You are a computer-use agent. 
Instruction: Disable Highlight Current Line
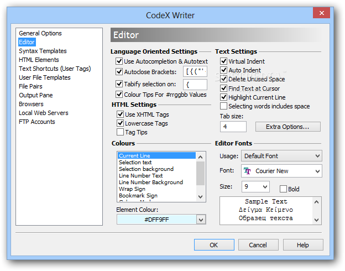pos(223,97)
